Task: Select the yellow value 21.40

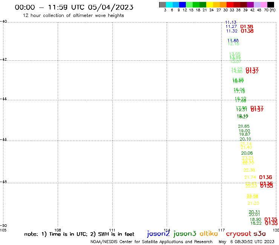Action: 247,147
